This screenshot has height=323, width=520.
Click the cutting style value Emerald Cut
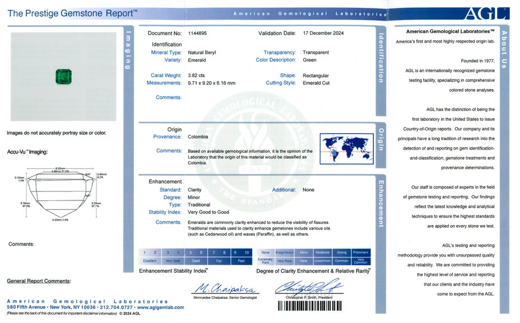pyautogui.click(x=316, y=83)
